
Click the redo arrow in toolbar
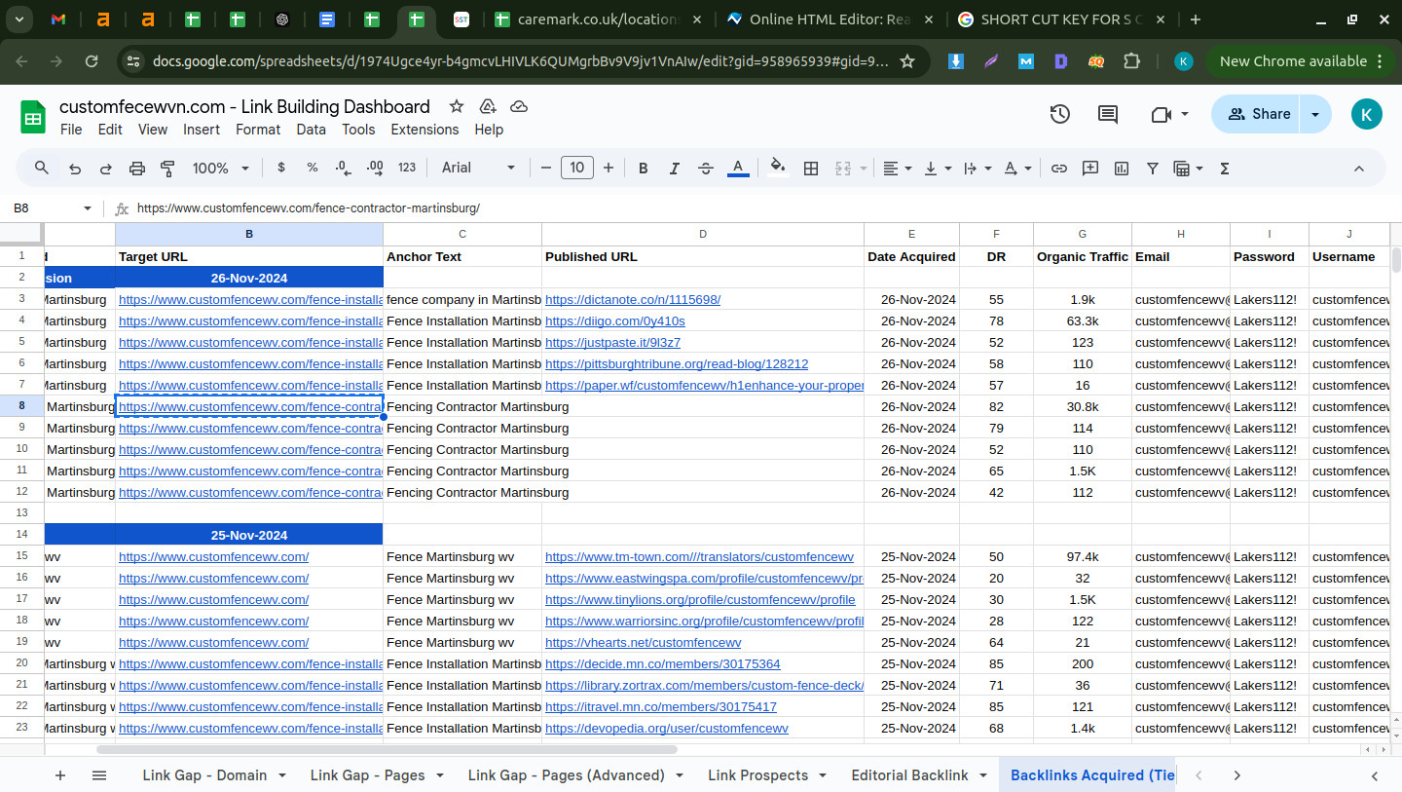(106, 168)
